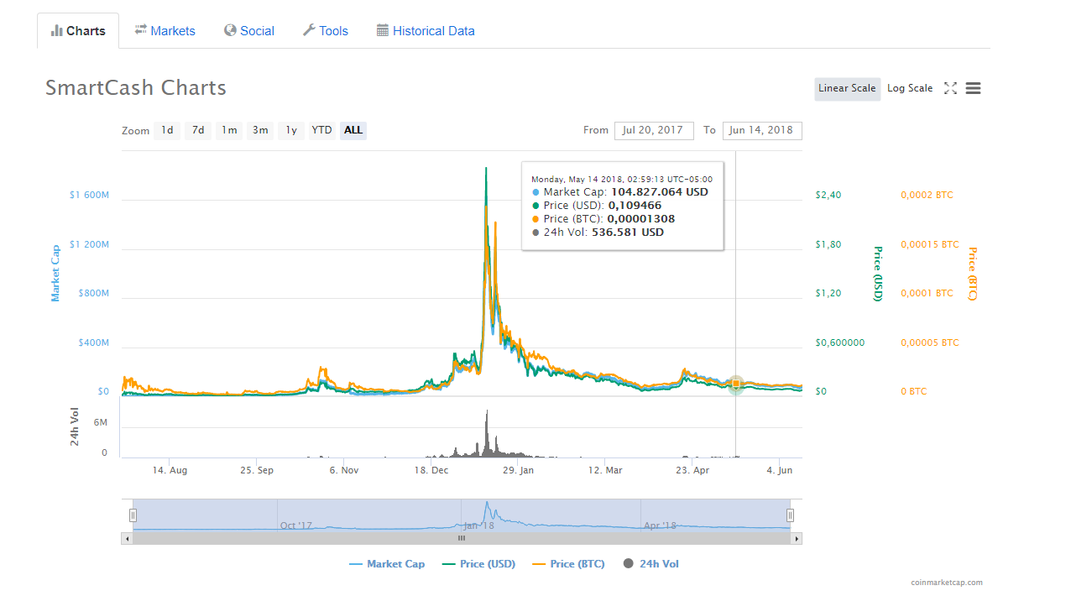Screen dimensions: 1071x596
Task: Click the Tools tab wrench icon
Action: click(309, 30)
